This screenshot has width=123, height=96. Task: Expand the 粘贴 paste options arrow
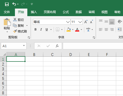(7, 32)
